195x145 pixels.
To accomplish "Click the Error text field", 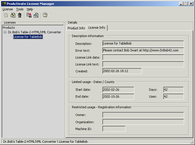I will point(143,50).
